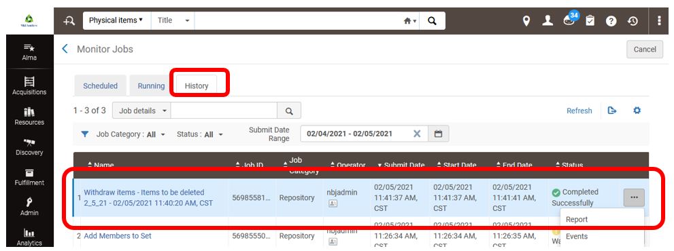Click the blue filter funnel icon

click(85, 134)
